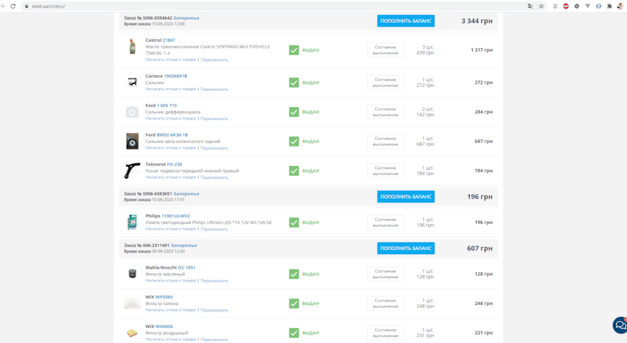Click Перезаказать for WIX WP9360

[x=214, y=310]
